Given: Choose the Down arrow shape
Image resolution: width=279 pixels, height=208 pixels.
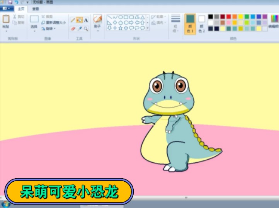Looking at the screenshot, I should [x=110, y=28].
